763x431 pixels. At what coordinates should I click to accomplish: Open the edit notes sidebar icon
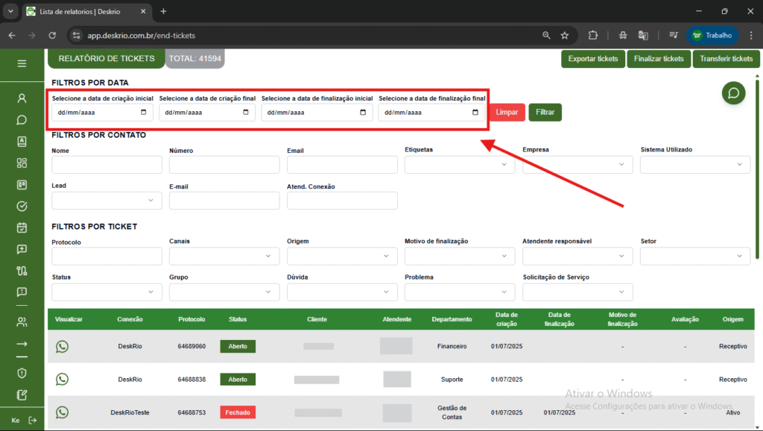click(22, 395)
